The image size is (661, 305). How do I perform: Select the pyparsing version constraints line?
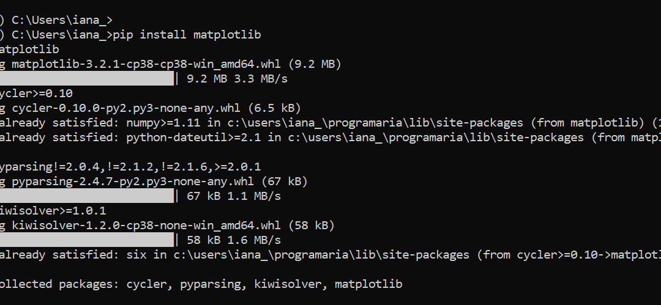pos(130,167)
